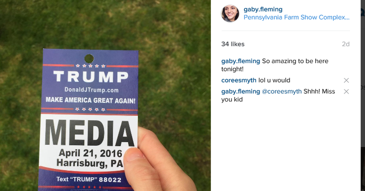Click the 2d post timestamp
Viewport: 365px width, 191px height.
(x=345, y=44)
